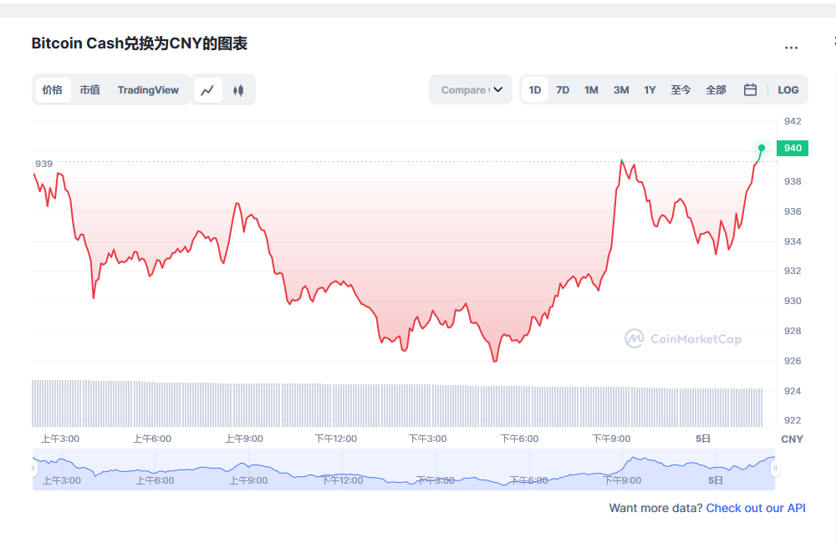Toggle LOG scale on the chart

click(788, 90)
